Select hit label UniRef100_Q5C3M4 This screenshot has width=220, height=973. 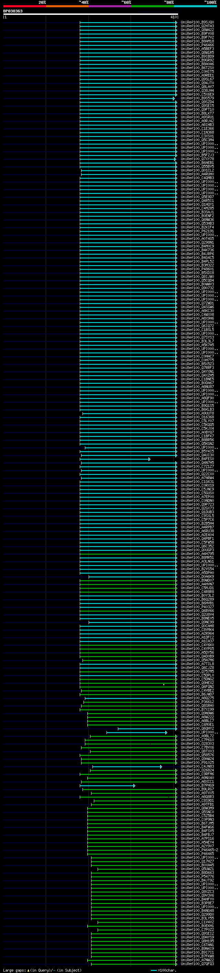197,140
